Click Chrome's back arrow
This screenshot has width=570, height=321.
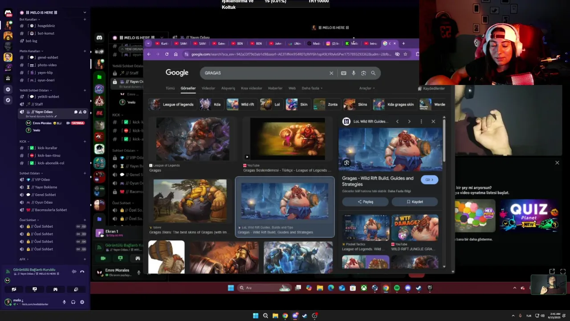tap(149, 54)
